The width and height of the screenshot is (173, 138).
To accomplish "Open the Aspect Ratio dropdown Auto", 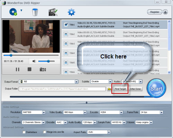I will [x=99, y=132].
